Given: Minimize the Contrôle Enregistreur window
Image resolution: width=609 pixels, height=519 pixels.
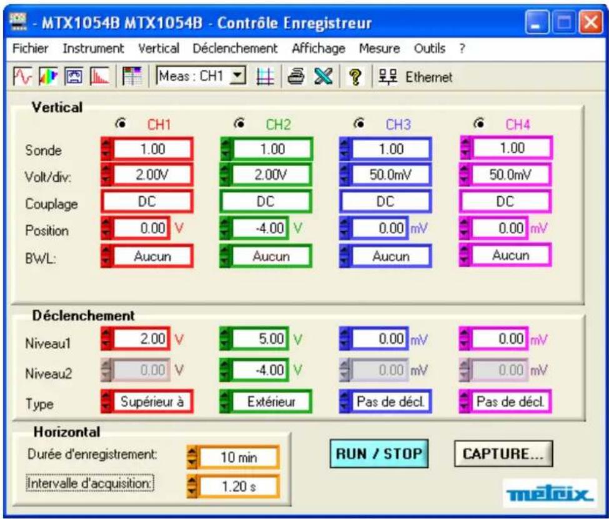Looking at the screenshot, I should click(537, 22).
